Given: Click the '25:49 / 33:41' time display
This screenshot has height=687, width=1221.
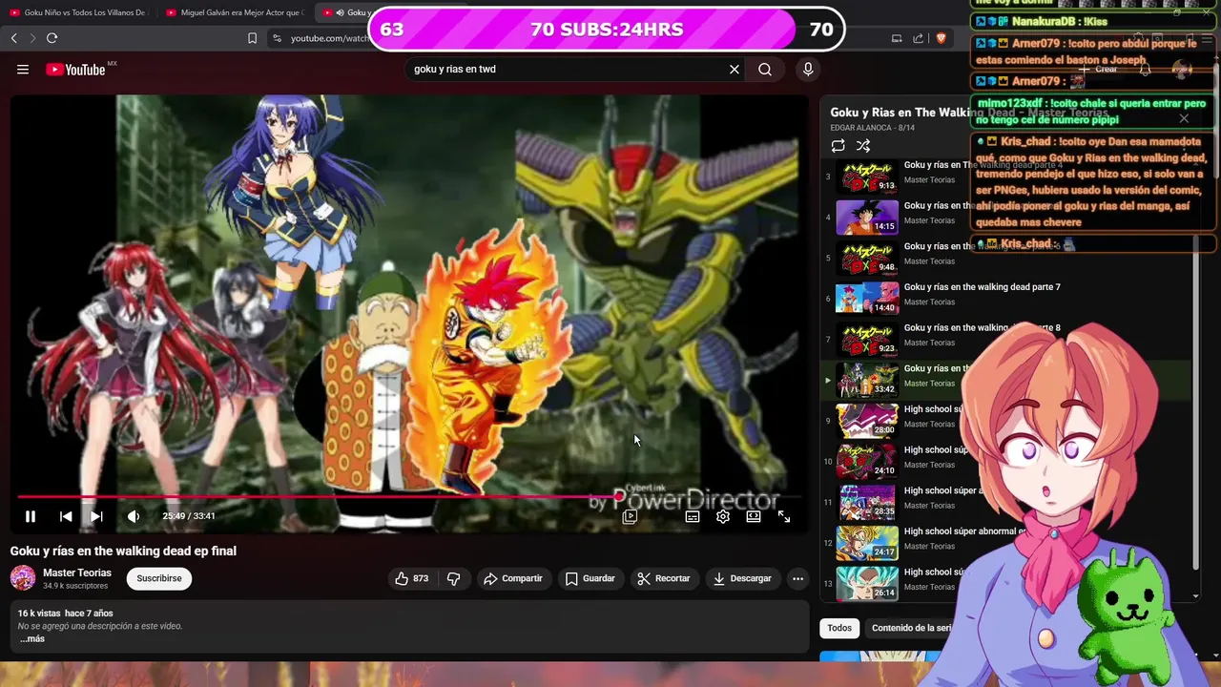Looking at the screenshot, I should point(188,516).
